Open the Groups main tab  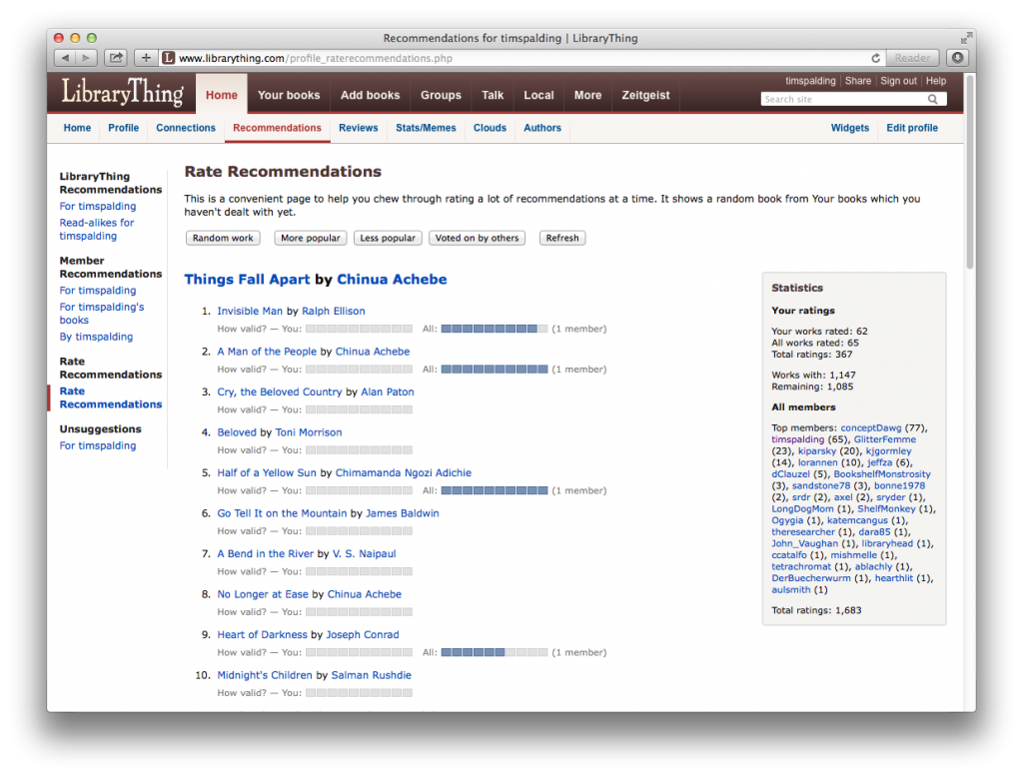pos(441,95)
